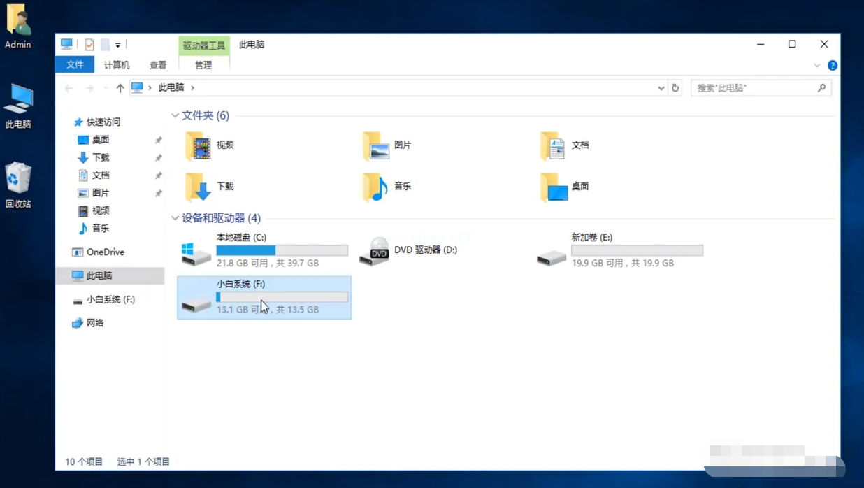Screen dimensions: 864x488
Task: Open the 管理 drive tools tab
Action: click(x=203, y=65)
